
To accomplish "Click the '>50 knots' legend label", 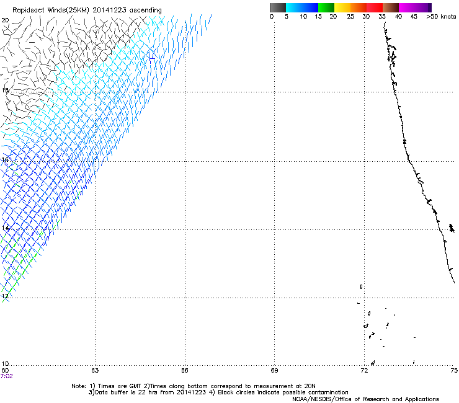I will (x=441, y=17).
